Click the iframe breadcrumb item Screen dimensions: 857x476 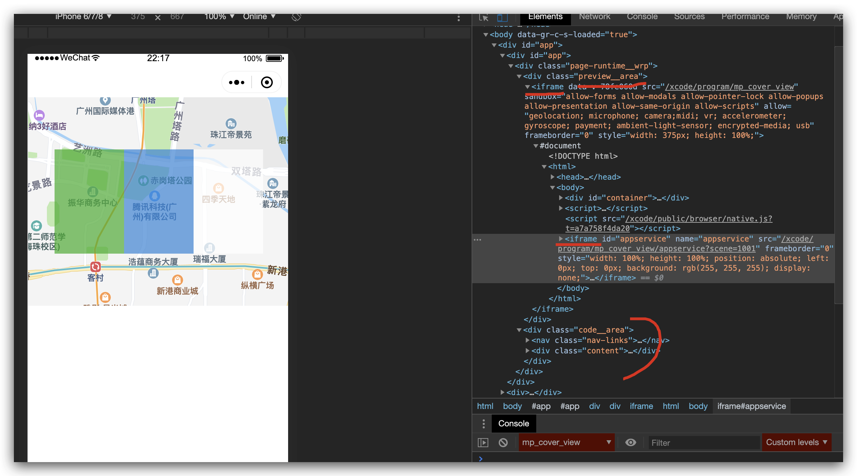[x=641, y=406]
